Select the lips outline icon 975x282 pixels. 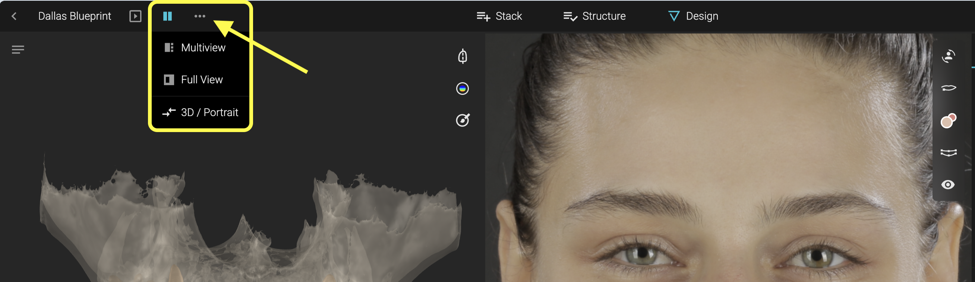coord(948,88)
